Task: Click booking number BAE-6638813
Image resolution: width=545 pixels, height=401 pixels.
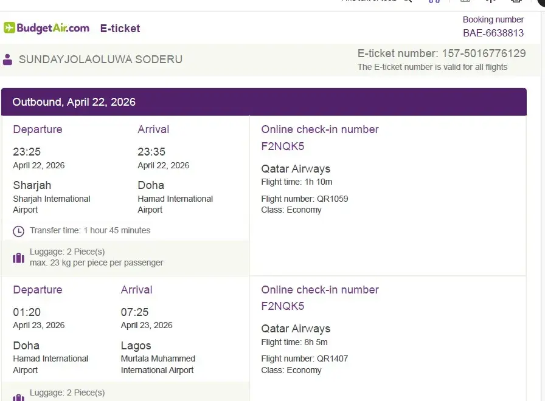Action: point(493,33)
